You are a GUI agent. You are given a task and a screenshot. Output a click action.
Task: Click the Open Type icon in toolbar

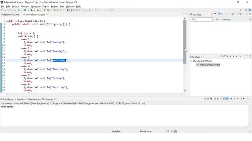(54, 10)
